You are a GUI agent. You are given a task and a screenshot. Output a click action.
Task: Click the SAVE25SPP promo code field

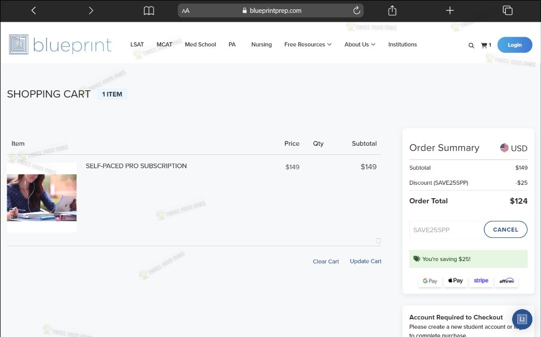(x=446, y=230)
